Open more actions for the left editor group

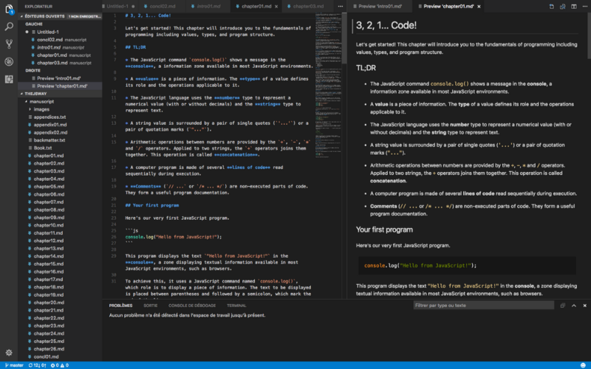pos(341,7)
